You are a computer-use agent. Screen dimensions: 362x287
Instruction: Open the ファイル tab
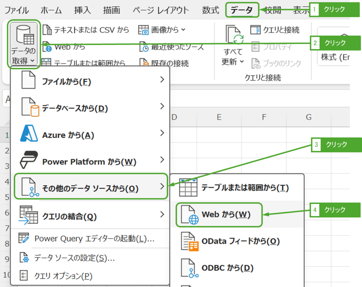tap(17, 10)
